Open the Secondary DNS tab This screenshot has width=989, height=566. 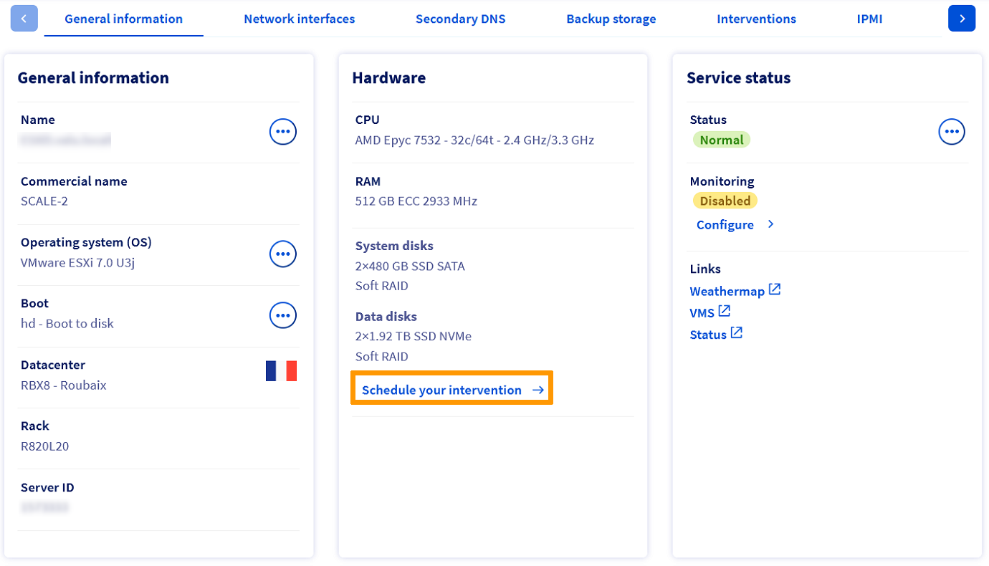(460, 19)
